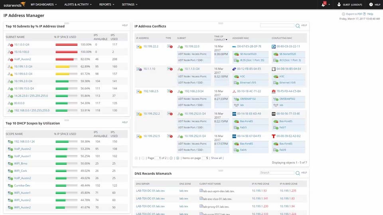383x215 pixels.
Task: Click host icon beside lab-aus-apm-dev.lab.tex
Action: click(201, 191)
